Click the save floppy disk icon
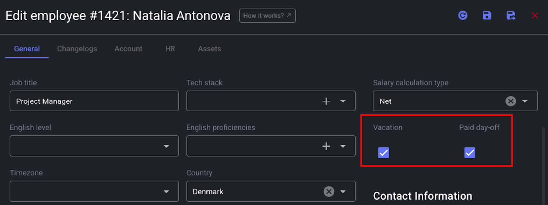This screenshot has height=205, width=548. pos(487,15)
